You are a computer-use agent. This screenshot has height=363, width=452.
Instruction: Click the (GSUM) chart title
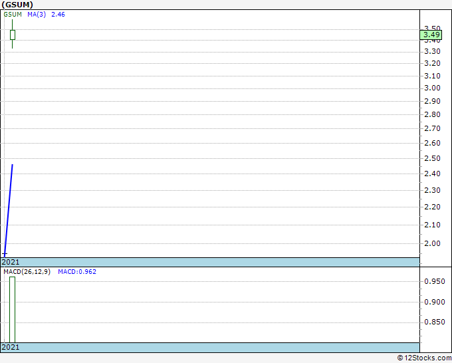17,5
